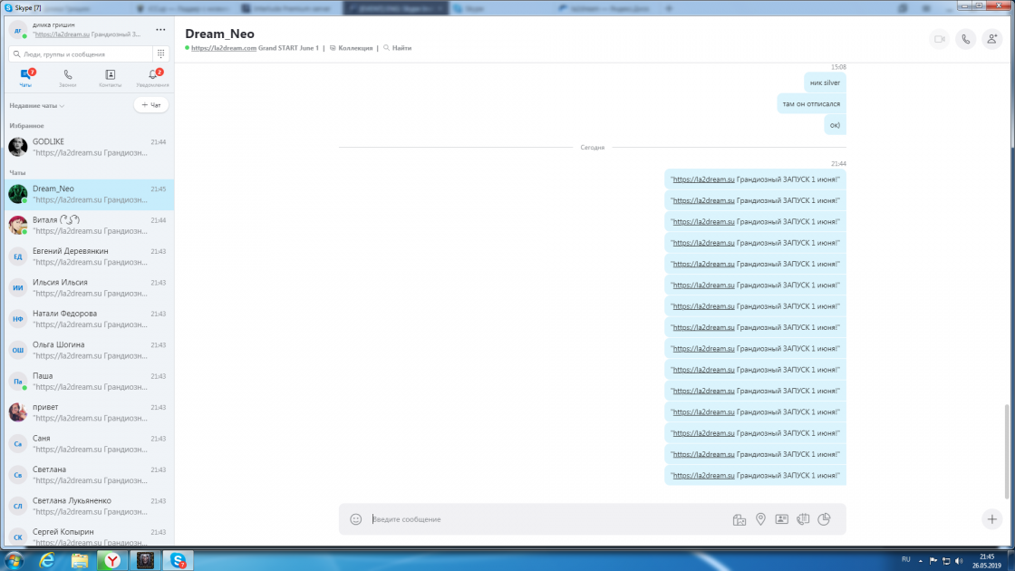Image resolution: width=1015 pixels, height=571 pixels.
Task: Start a video call with Dream_Neo
Action: tap(939, 39)
